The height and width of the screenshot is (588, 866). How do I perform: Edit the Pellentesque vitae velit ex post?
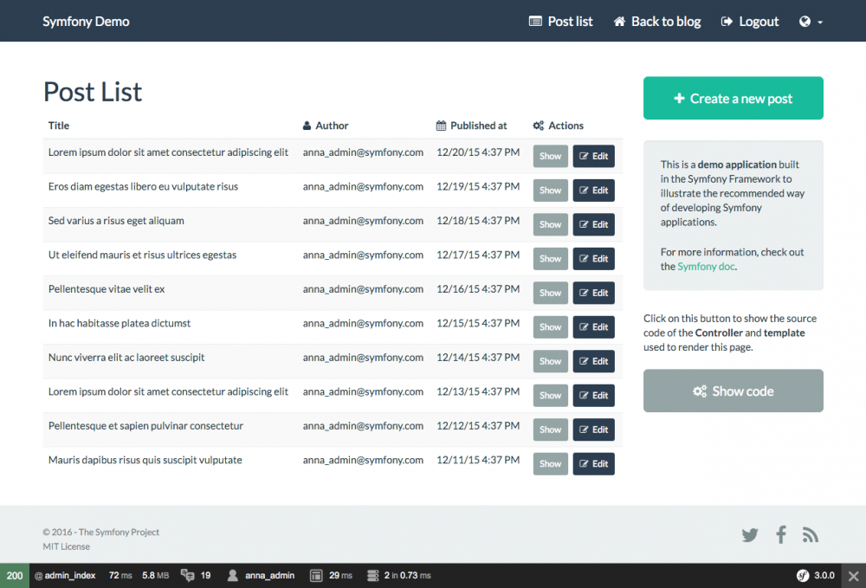[594, 294]
